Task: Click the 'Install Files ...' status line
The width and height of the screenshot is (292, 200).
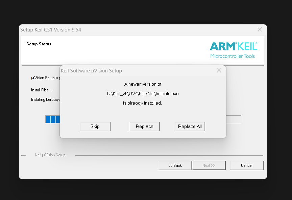Action: pyautogui.click(x=42, y=90)
